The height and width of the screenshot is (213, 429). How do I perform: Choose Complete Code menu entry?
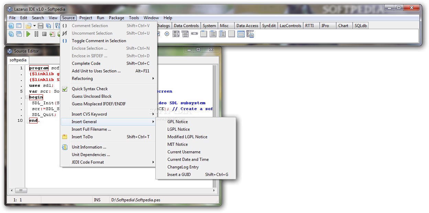tap(109, 63)
